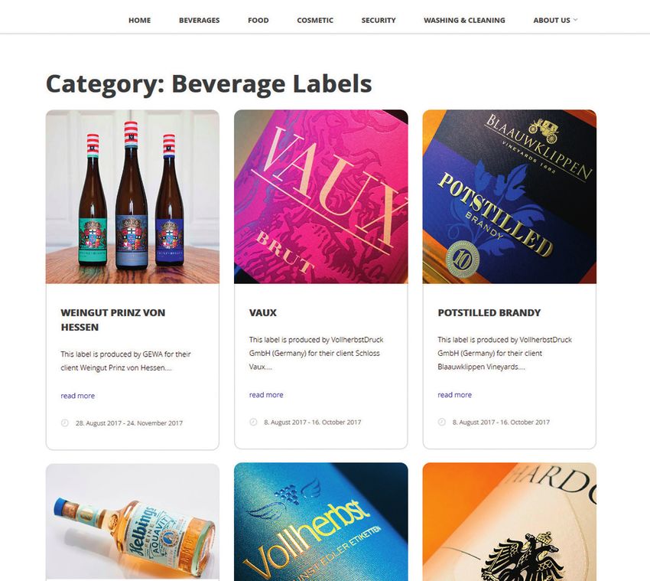Screen dimensions: 650x581
Task: Open the Potstilled Brandy heading link
Action: [489, 313]
